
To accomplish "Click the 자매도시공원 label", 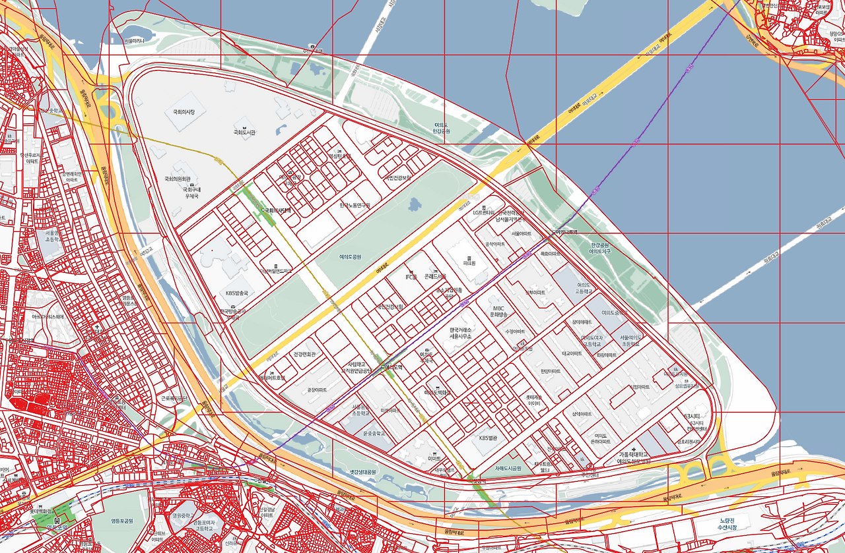I will [508, 468].
